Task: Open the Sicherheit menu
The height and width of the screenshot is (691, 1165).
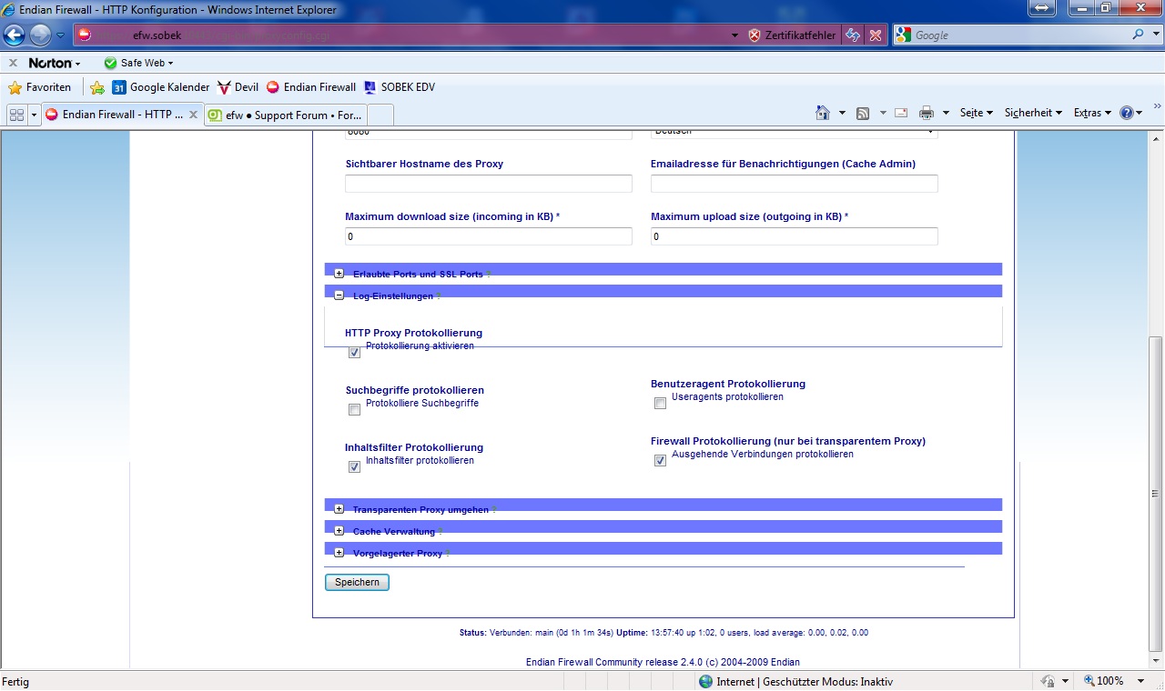Action: [1032, 113]
